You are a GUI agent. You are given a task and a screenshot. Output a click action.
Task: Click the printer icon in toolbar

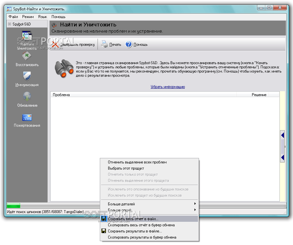point(104,44)
